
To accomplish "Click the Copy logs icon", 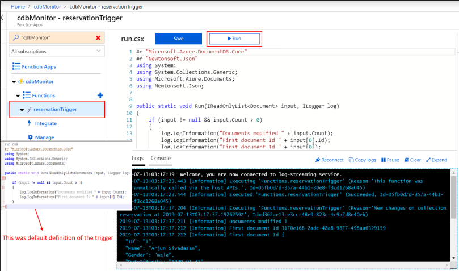I will [x=351, y=160].
